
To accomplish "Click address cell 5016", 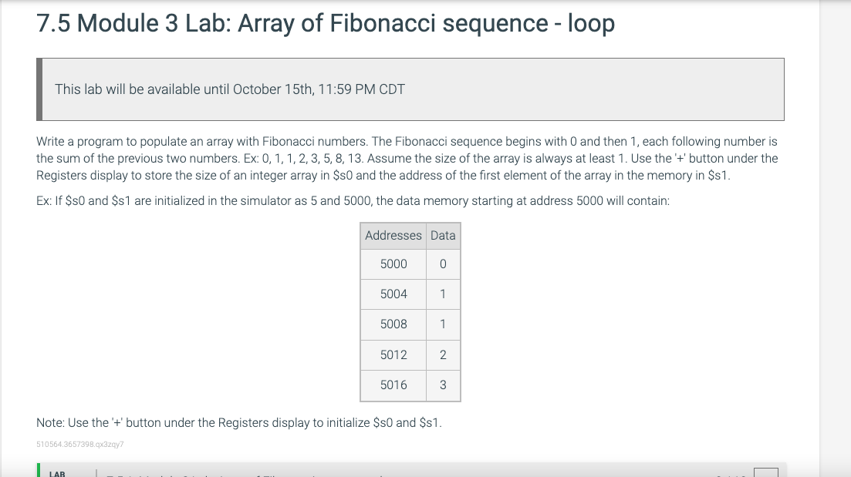I will click(393, 385).
